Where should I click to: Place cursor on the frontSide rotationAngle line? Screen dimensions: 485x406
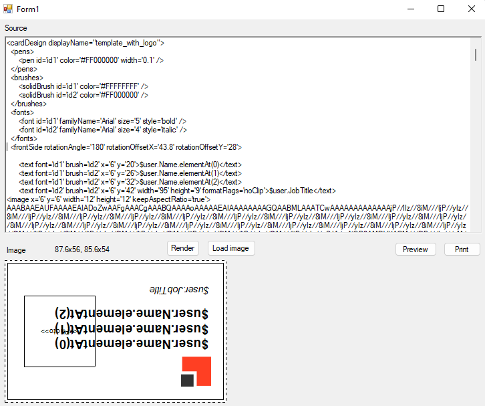(126, 146)
